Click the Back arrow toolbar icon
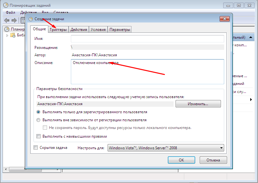 tap(6, 20)
